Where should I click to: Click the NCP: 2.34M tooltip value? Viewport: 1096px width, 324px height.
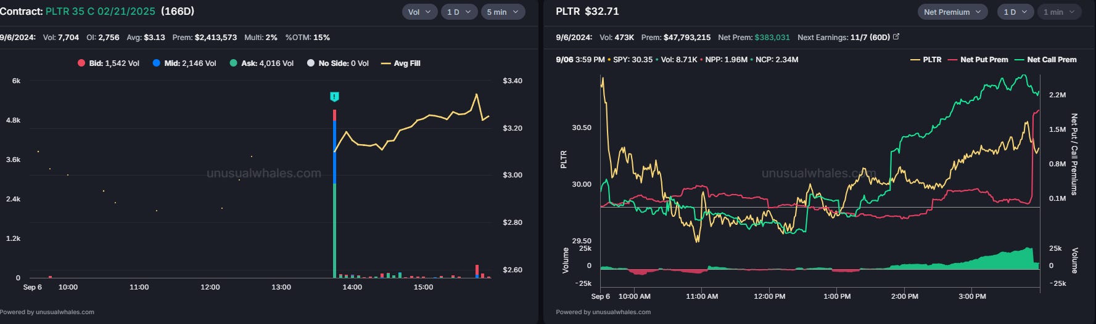click(x=777, y=60)
